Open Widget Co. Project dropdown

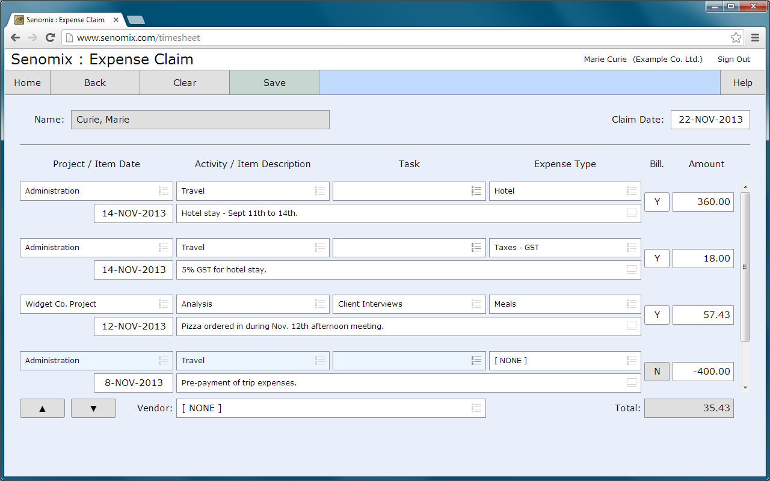pos(96,304)
